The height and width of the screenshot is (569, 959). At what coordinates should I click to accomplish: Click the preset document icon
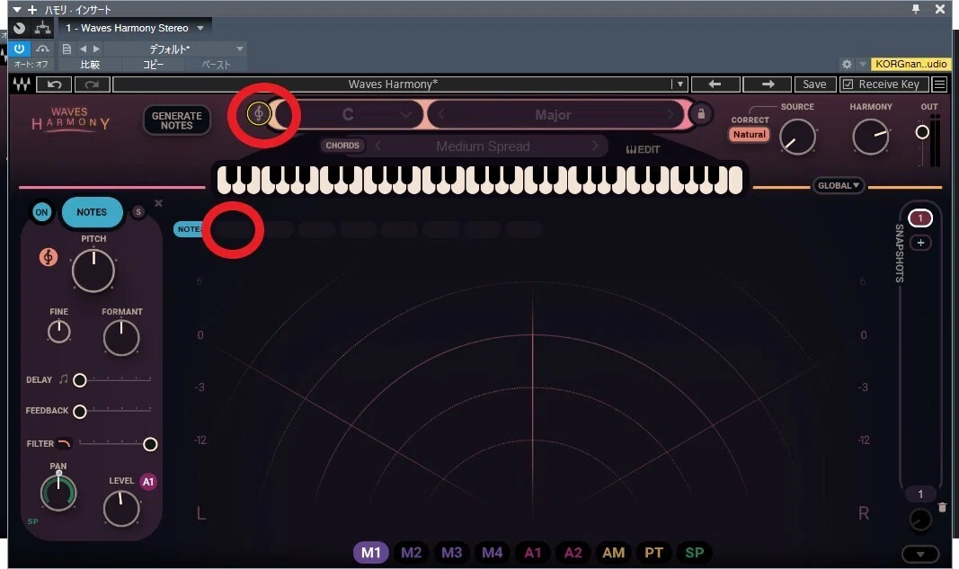(x=67, y=49)
